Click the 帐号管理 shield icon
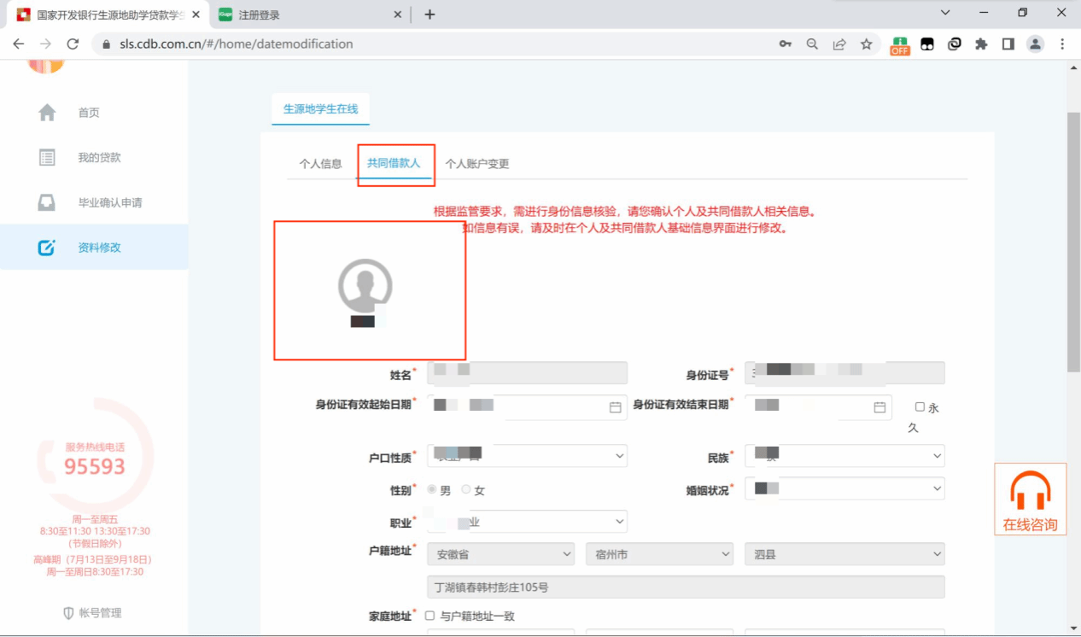 68,613
